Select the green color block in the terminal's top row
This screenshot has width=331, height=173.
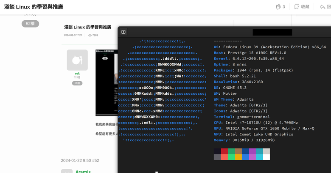click(231, 151)
